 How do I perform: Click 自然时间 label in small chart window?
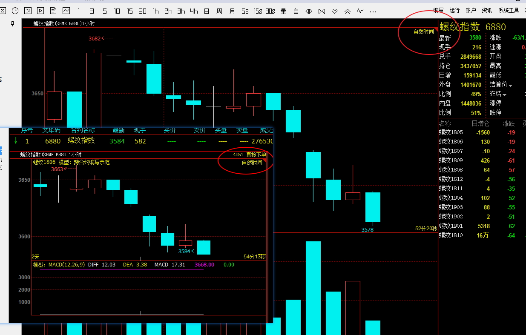[252, 163]
